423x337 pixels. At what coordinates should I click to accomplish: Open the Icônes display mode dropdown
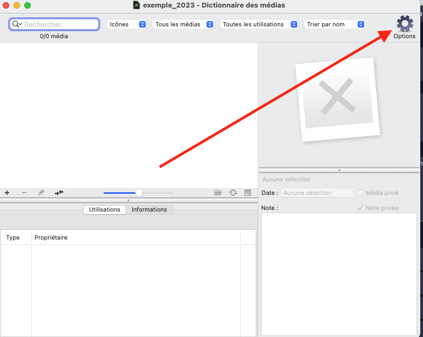pyautogui.click(x=127, y=24)
